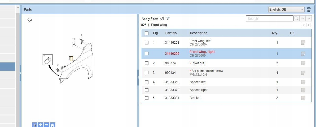Check the box for Rivet nut 986774
The image size is (316, 127).
pos(147,63)
